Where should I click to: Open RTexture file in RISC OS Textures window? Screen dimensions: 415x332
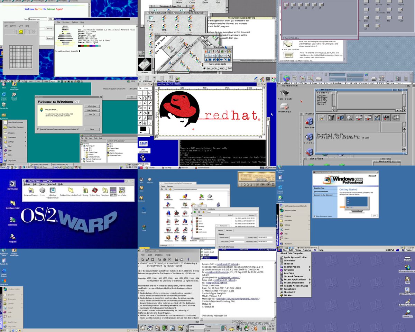[x=151, y=18]
